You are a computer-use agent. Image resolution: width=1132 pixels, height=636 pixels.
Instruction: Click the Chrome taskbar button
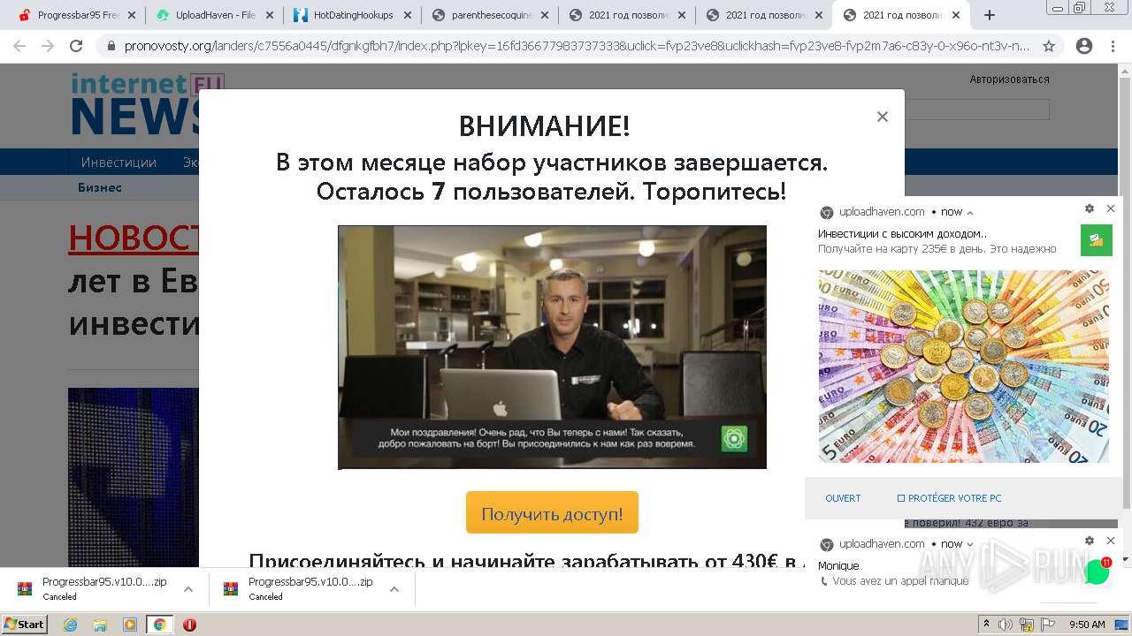pos(159,625)
